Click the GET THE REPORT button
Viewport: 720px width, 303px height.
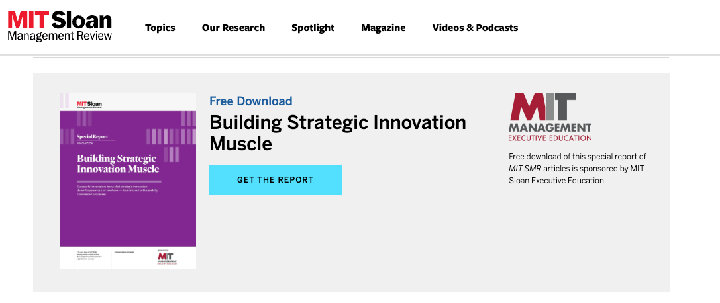(x=276, y=180)
